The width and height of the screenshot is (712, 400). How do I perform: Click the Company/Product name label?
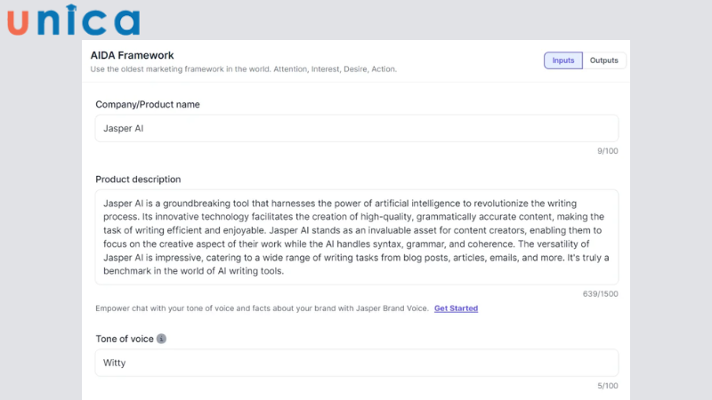click(148, 104)
